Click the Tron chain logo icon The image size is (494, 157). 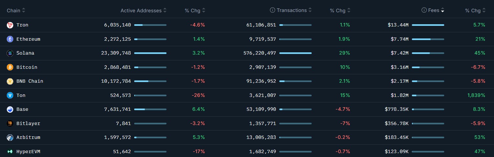point(10,25)
